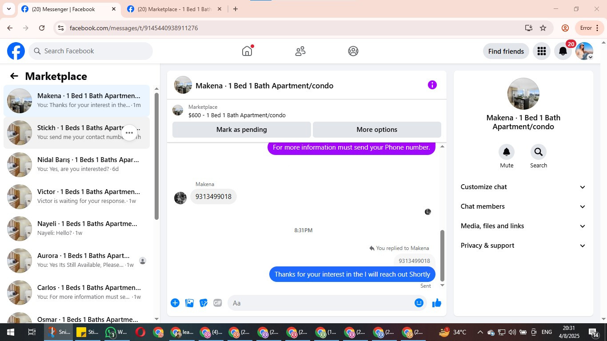Choose a sticker icon
Image resolution: width=607 pixels, height=341 pixels.
click(204, 303)
